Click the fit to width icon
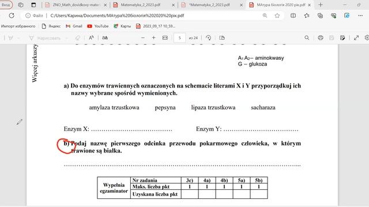The image size is (369, 207). tap(165, 38)
